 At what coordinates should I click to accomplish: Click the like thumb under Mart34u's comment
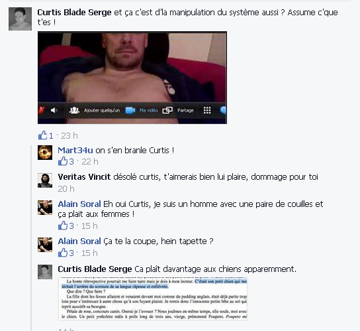pyautogui.click(x=63, y=161)
